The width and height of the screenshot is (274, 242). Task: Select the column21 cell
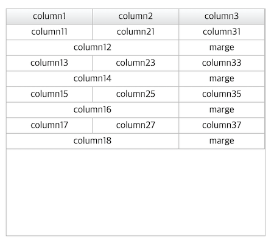coord(136,32)
